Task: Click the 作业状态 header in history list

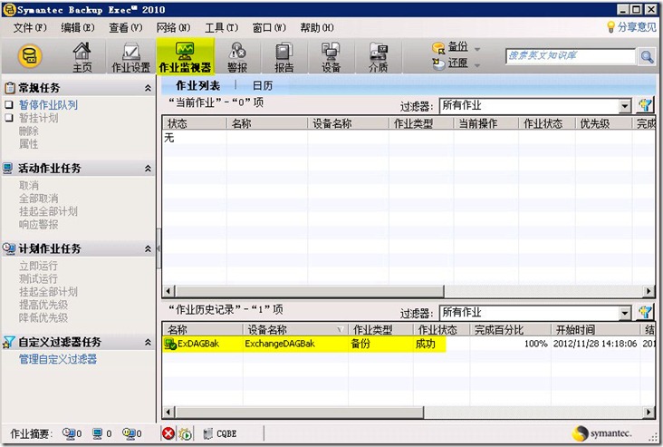Action: point(441,329)
